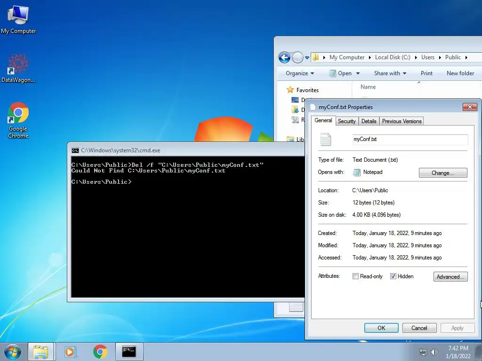Open My Computer desktop icon

[x=18, y=20]
